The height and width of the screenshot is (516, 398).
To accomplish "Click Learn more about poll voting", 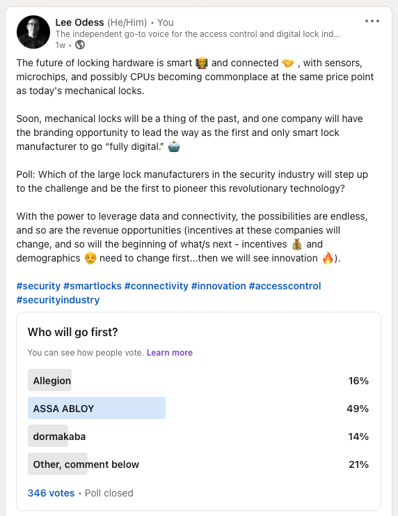I will coord(170,352).
